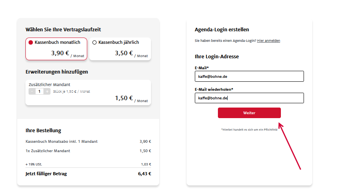The image size is (338, 194).
Task: Click the 1,50 € / Monat extension price
Action: coord(131,99)
